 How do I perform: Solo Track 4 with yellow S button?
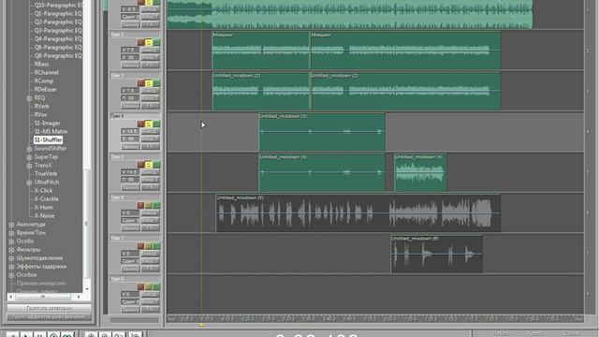click(149, 124)
